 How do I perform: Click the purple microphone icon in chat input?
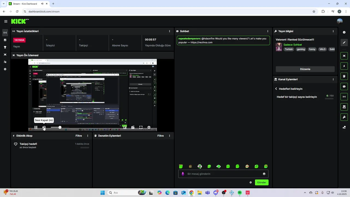[x=183, y=174]
